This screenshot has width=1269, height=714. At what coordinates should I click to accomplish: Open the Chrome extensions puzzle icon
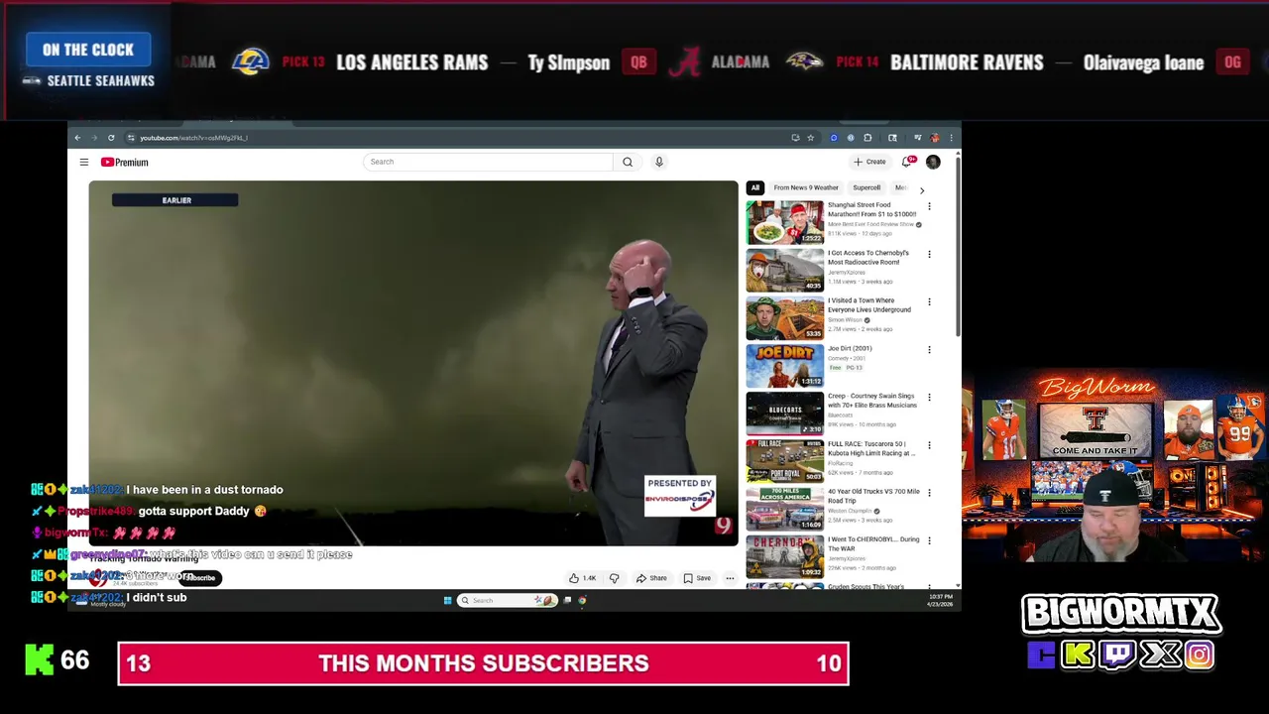coord(867,138)
